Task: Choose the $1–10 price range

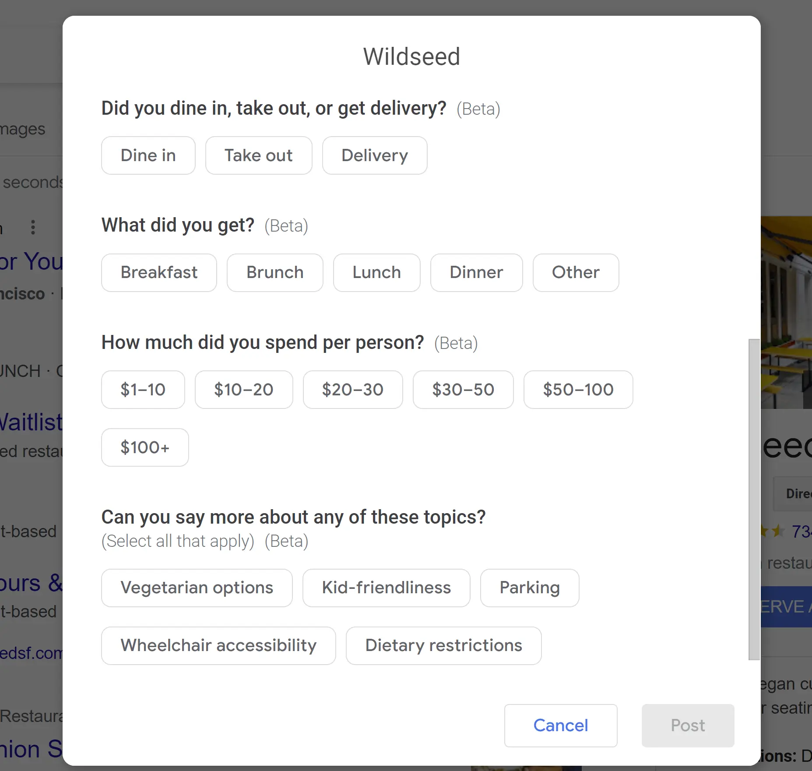Action: (x=143, y=390)
